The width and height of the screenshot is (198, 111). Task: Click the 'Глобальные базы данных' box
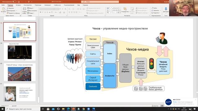tap(148, 88)
